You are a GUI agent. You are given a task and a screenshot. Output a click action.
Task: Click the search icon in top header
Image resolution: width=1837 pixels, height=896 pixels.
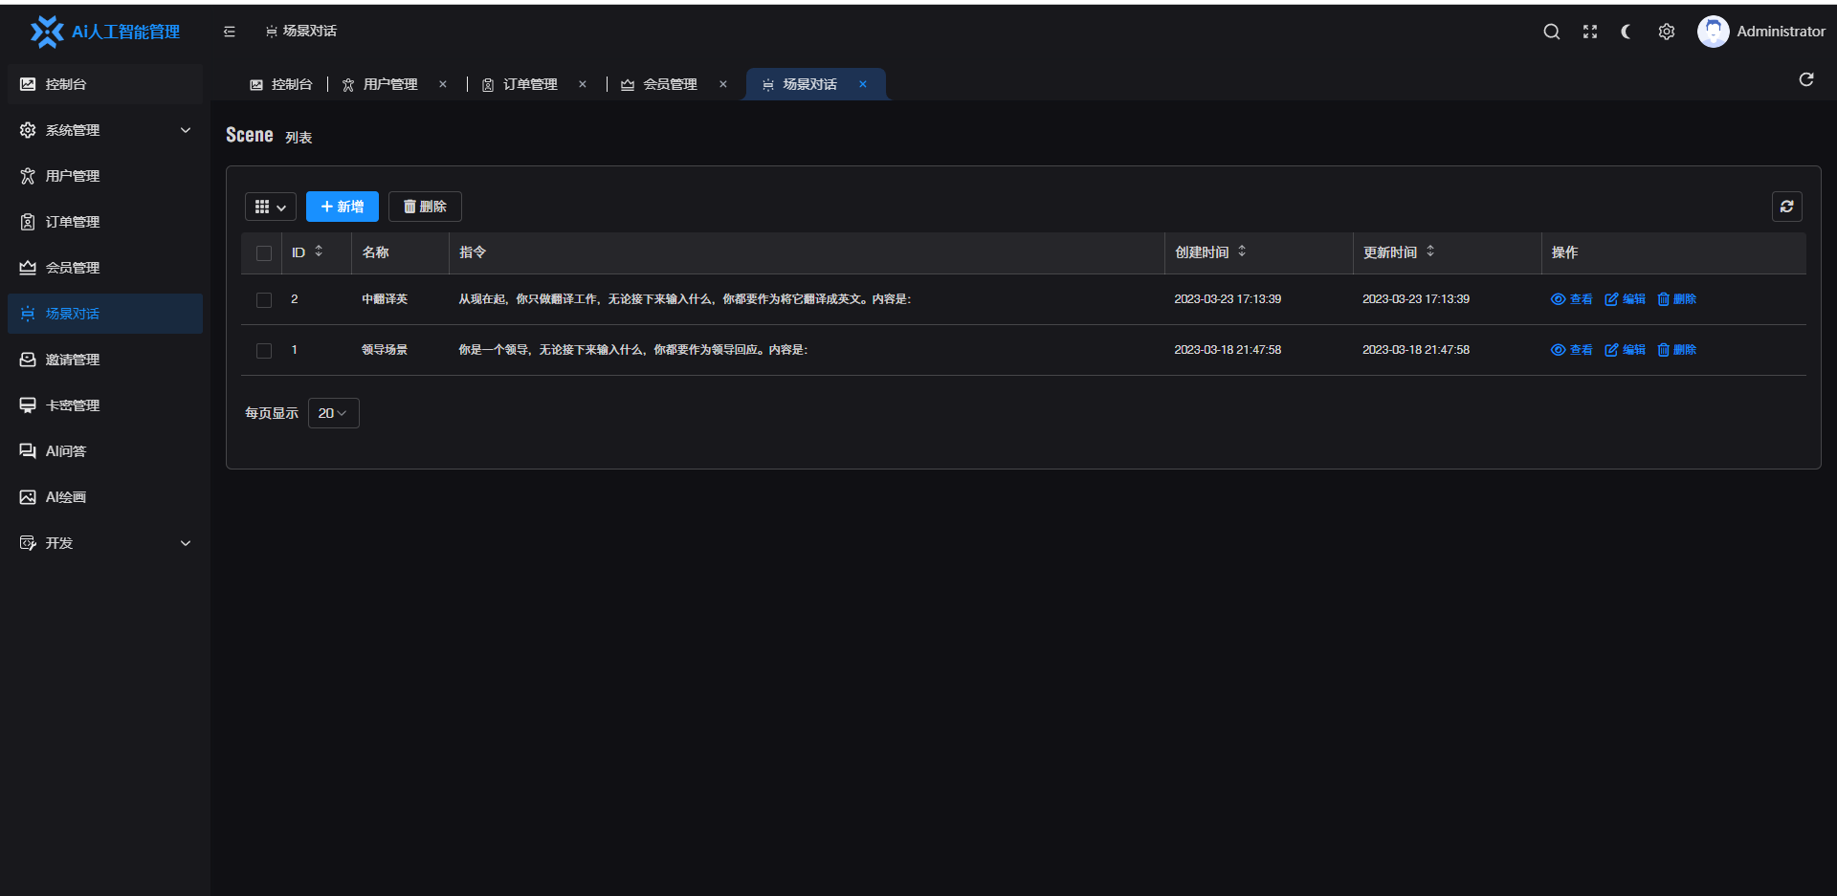(1551, 32)
